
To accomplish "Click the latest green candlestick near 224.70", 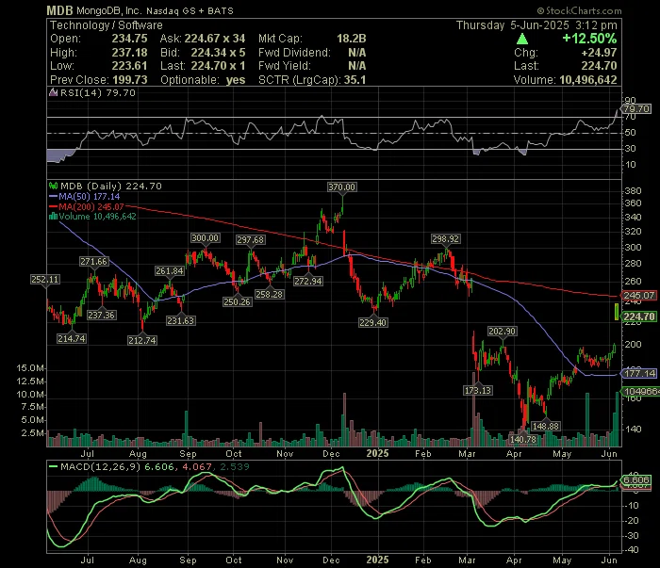I will point(617,312).
